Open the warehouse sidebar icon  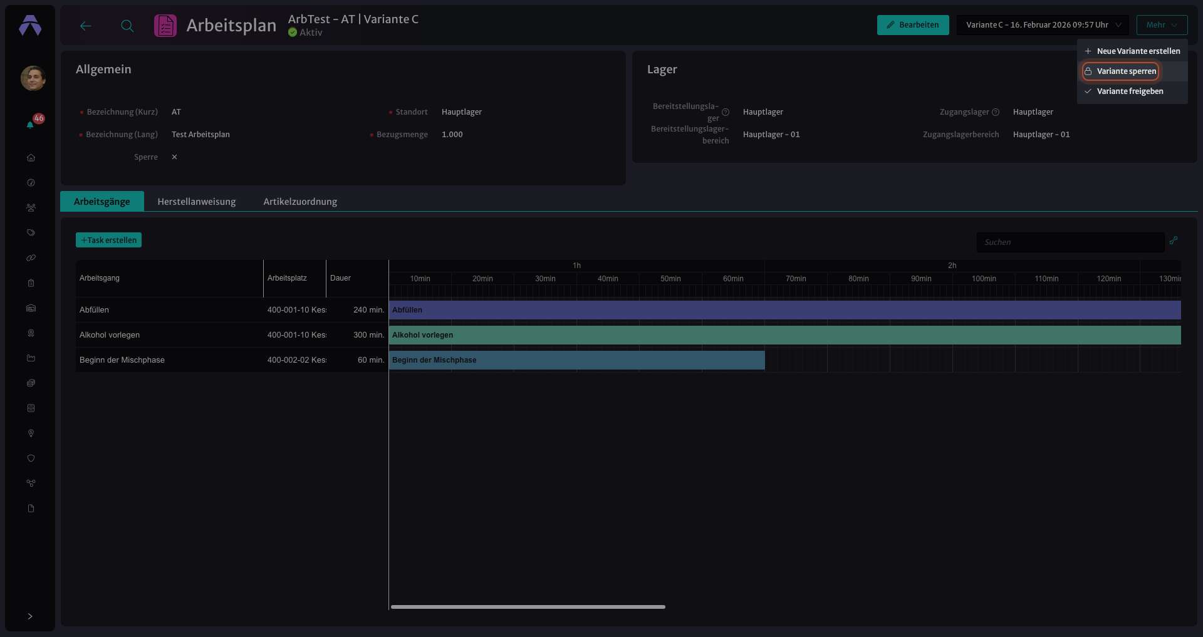[31, 308]
